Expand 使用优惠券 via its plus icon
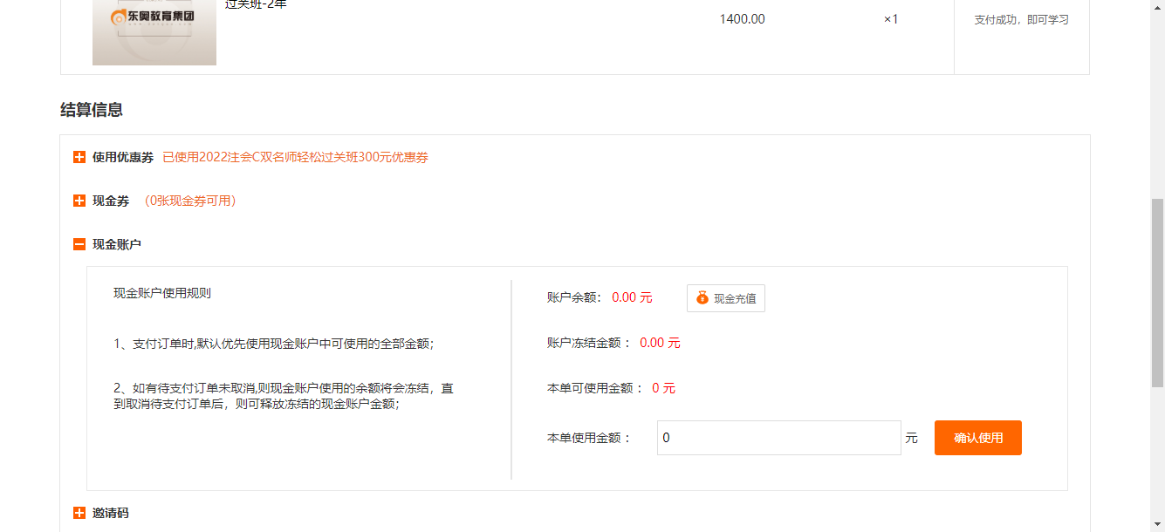1165x532 pixels. [79, 158]
